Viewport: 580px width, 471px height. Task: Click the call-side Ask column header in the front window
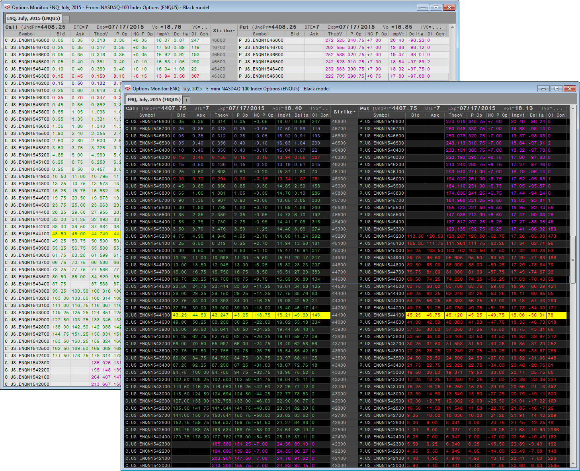click(201, 115)
